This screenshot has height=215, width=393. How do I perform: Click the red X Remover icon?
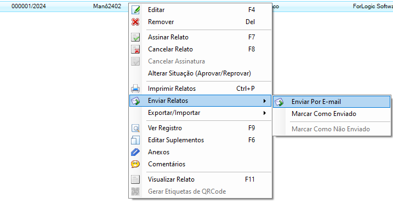[x=135, y=22]
